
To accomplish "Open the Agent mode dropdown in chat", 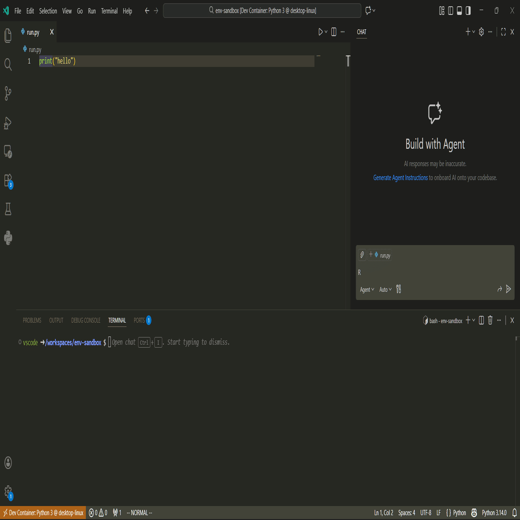I will [367, 289].
